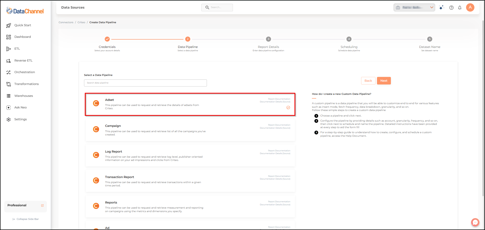Open Quick Start menu item
Image resolution: width=485 pixels, height=230 pixels.
23,25
